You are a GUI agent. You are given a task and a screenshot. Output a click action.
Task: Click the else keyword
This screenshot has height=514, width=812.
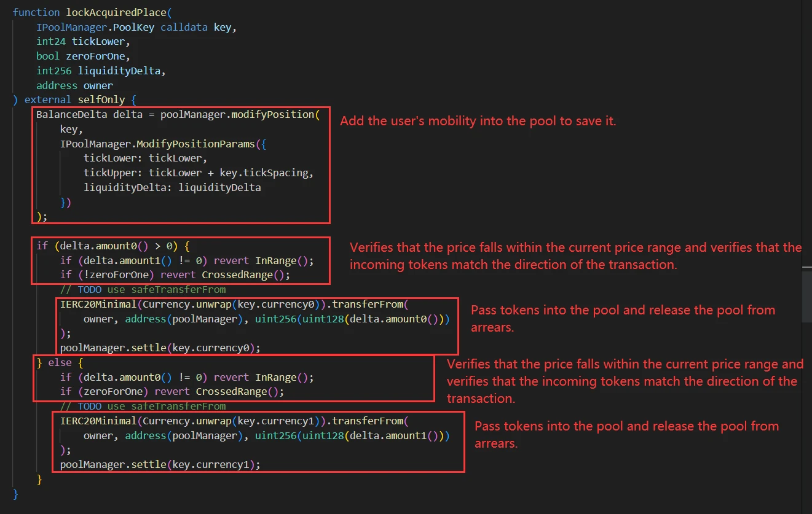click(x=60, y=363)
